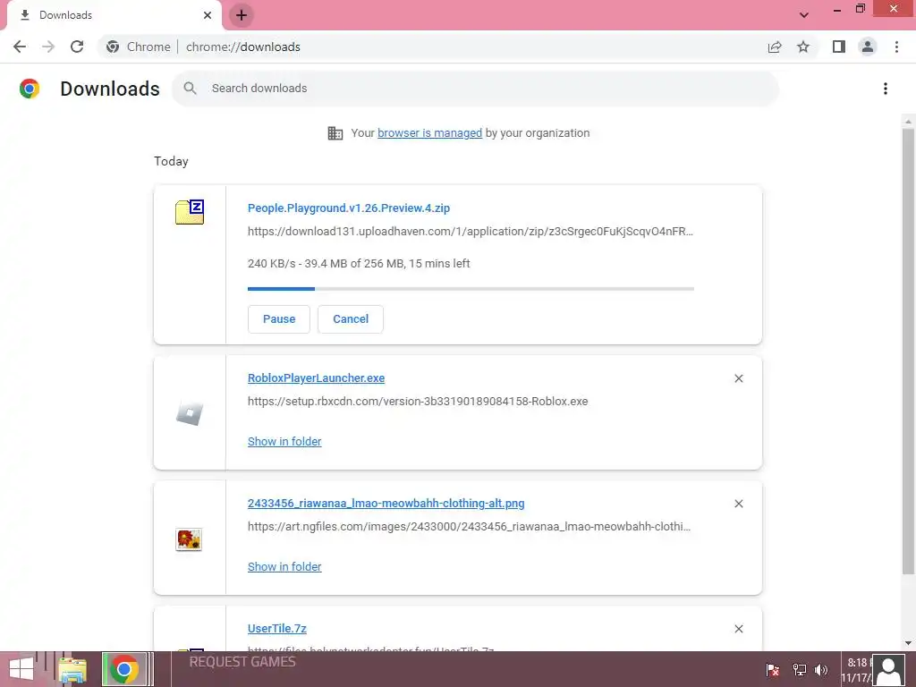Click the taskbar clock
The width and height of the screenshot is (916, 687).
tap(856, 670)
